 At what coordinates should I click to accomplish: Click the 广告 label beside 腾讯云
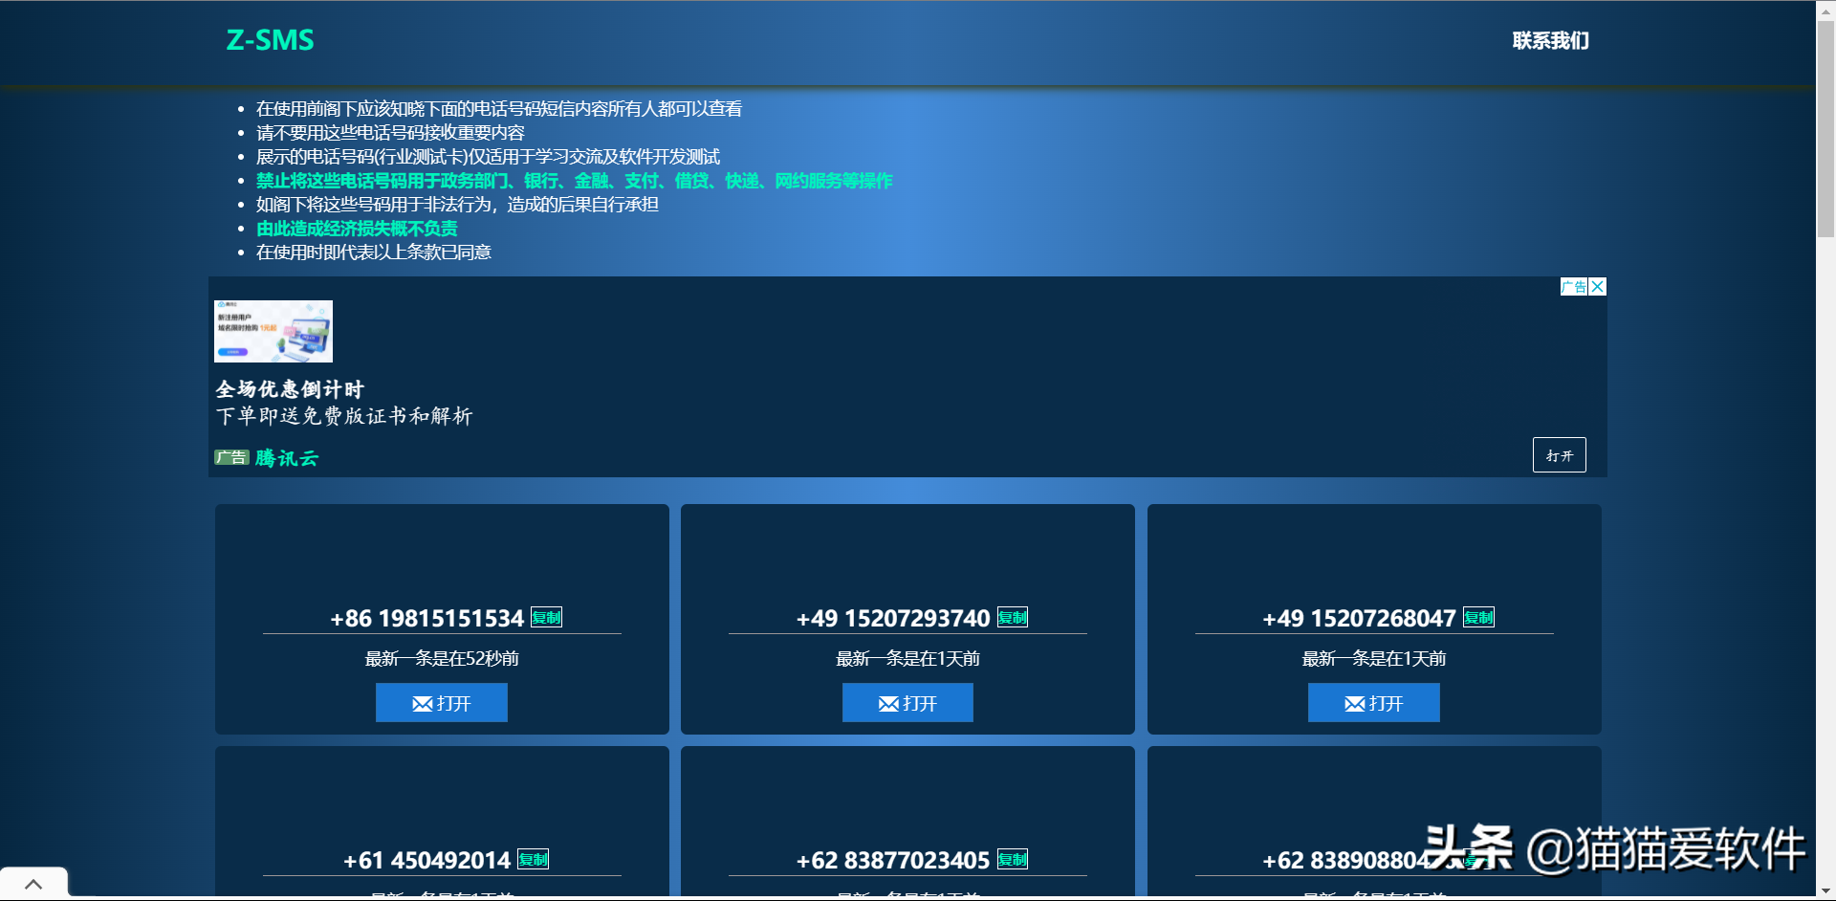(x=231, y=458)
